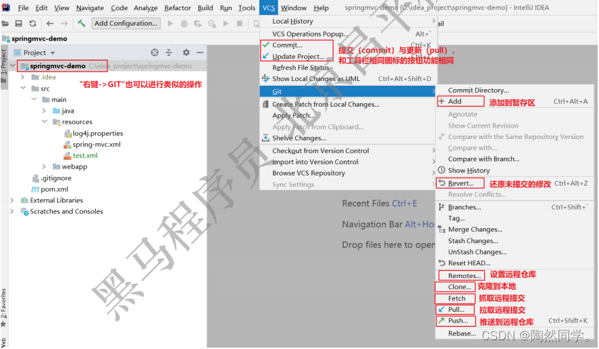
Task: Expand the java folder
Action: [44, 111]
